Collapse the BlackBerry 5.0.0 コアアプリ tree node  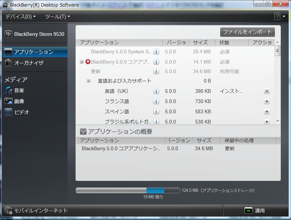click(x=81, y=62)
